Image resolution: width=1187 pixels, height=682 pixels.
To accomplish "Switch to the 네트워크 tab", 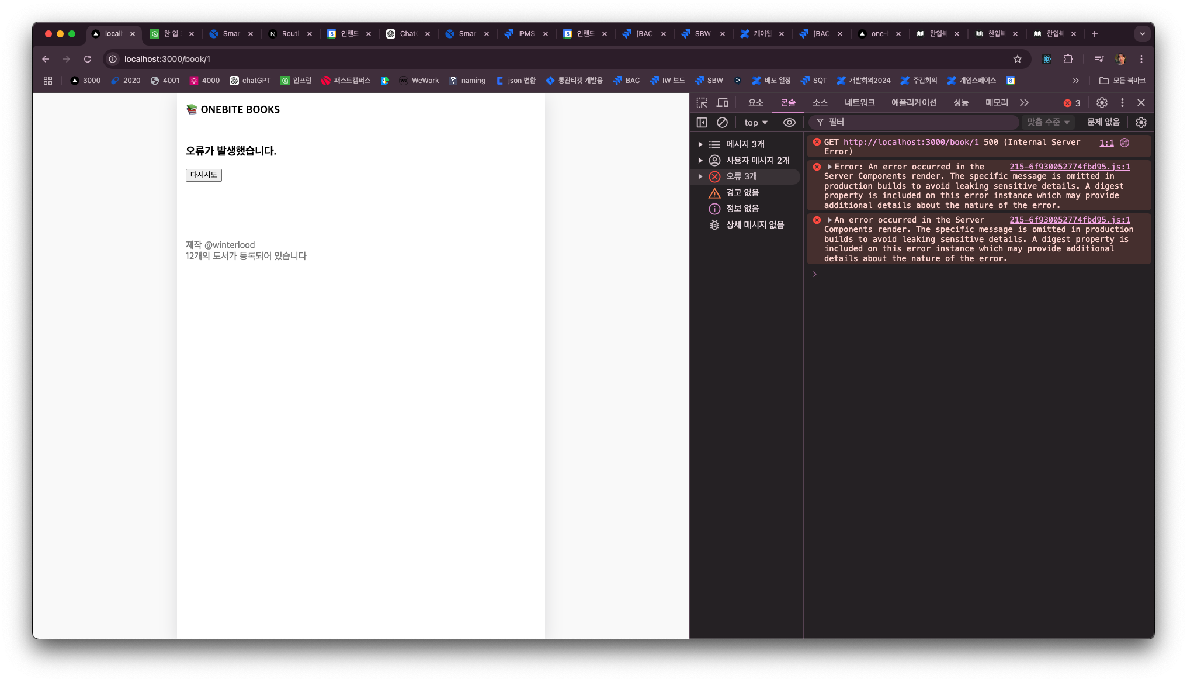I will [x=859, y=103].
